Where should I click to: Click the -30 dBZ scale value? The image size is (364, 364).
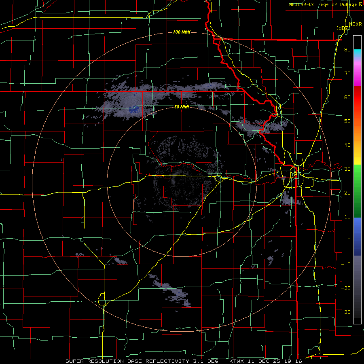pyautogui.click(x=346, y=312)
